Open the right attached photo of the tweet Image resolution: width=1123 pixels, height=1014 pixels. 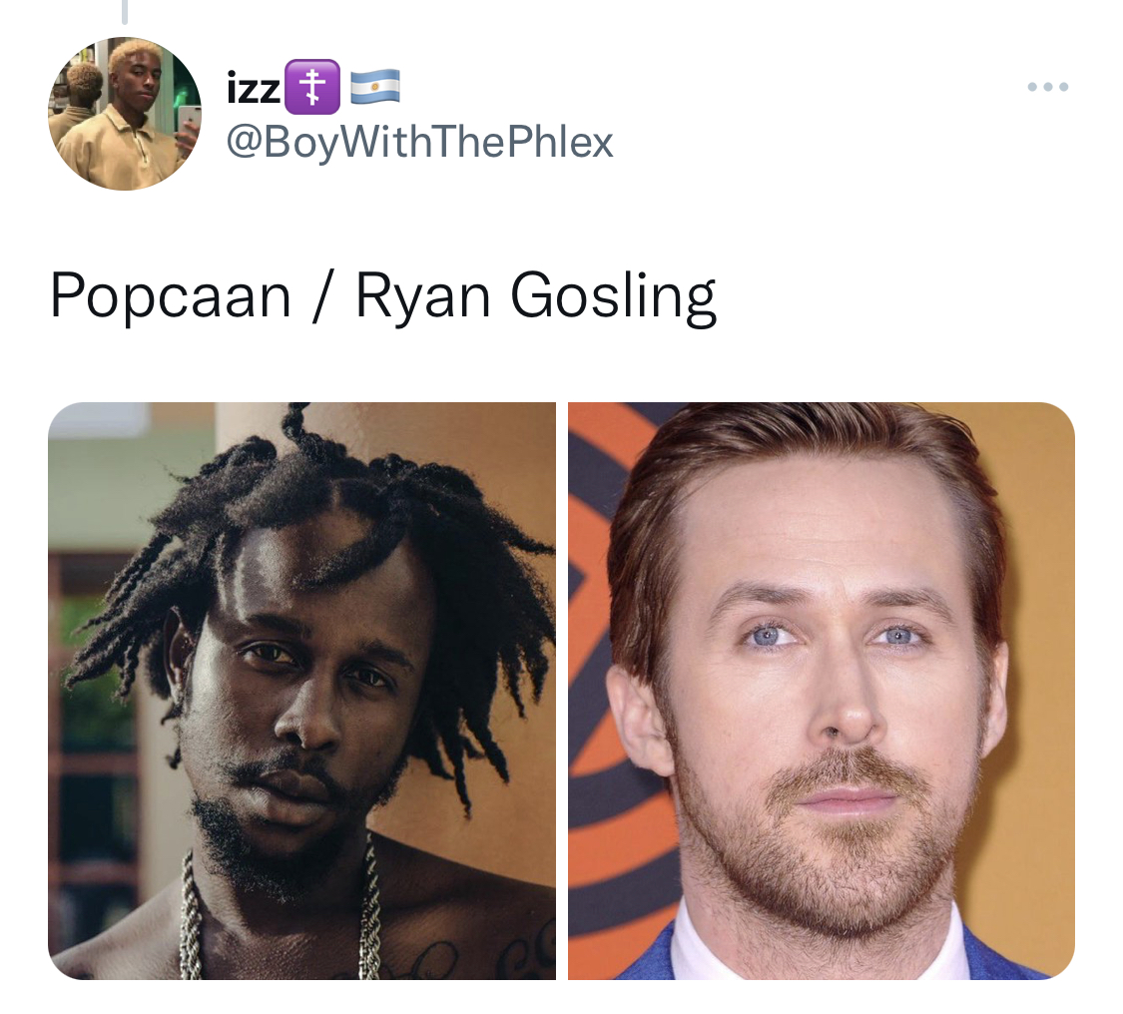point(822,691)
